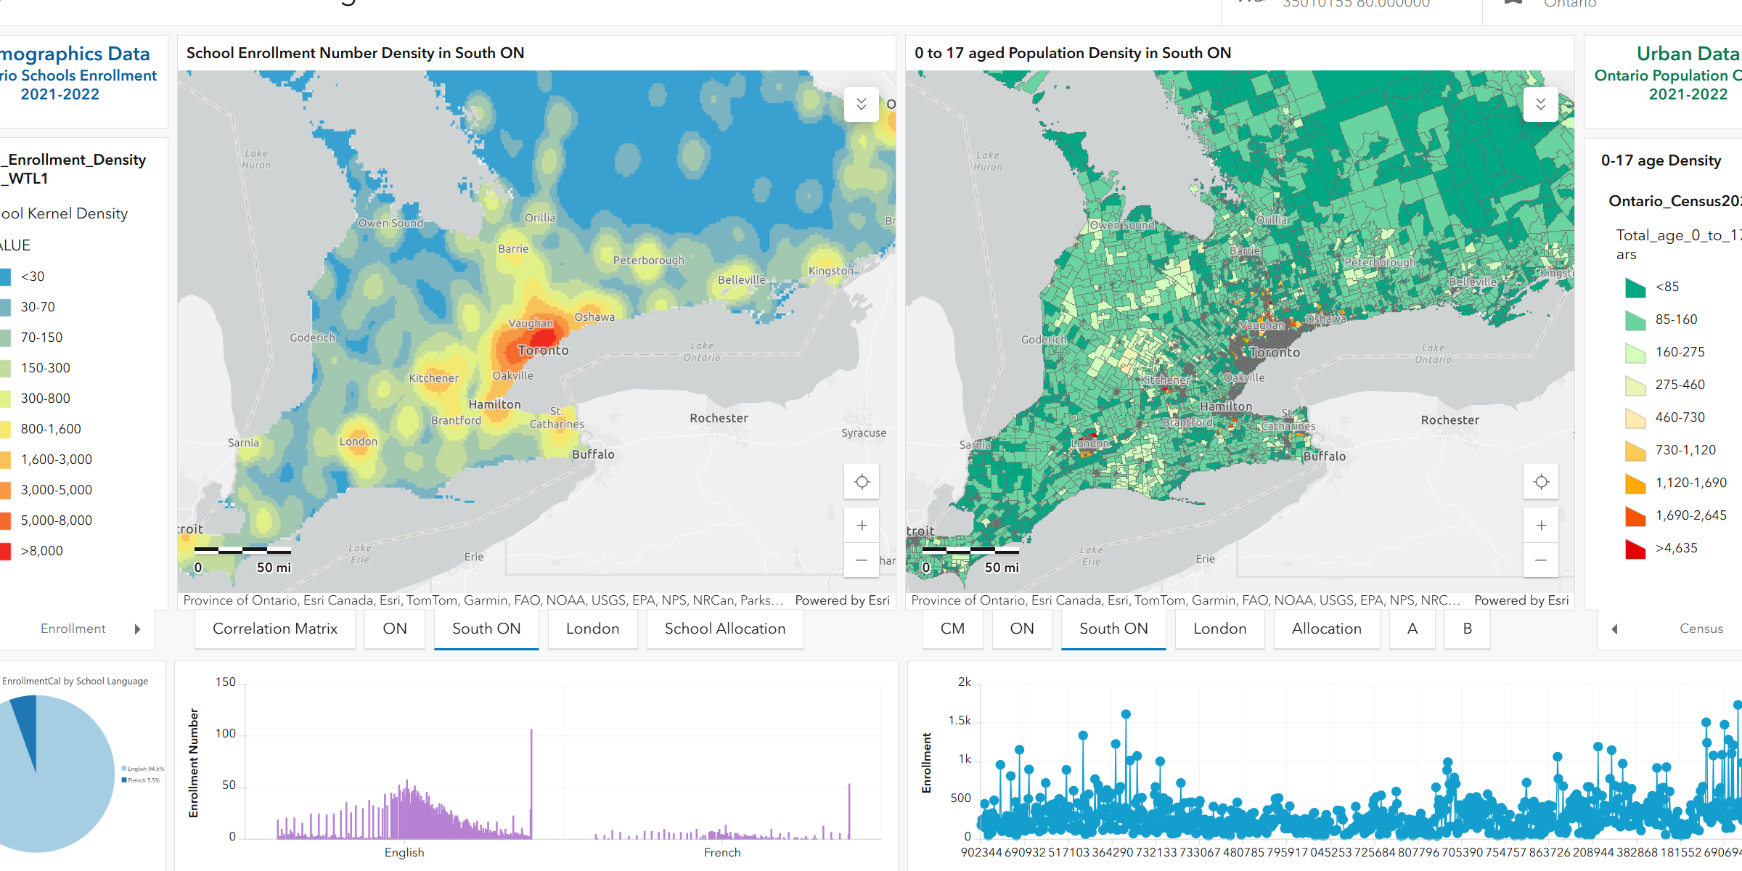
Task: Click the locate crosshair on the population map
Action: coord(1541,481)
